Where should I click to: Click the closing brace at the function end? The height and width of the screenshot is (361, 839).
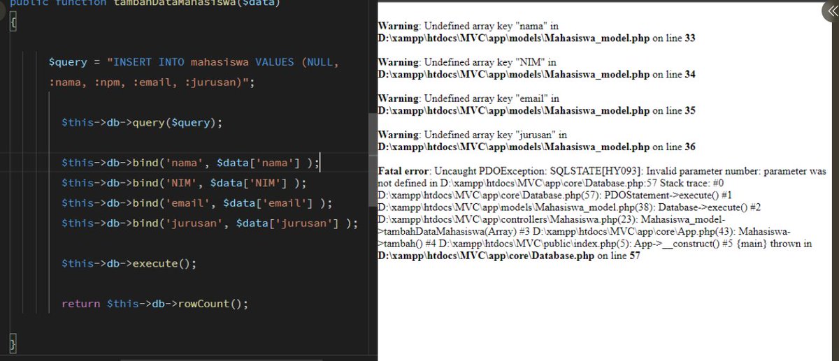(13, 344)
